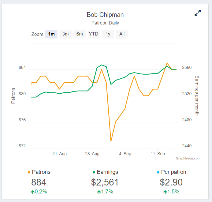Click the 28. Aug axis label
This screenshot has height=202, width=212.
[x=92, y=154]
